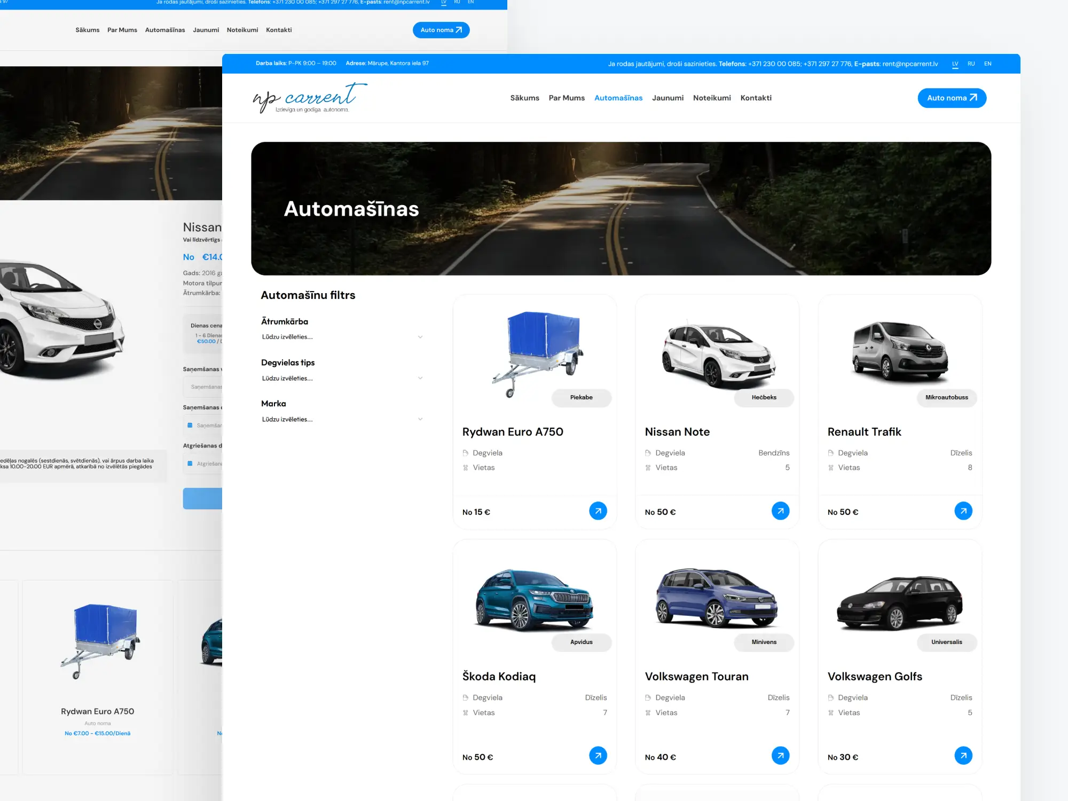Click the fuel icon beside Degviela on Volkswagen Touran
This screenshot has width=1068, height=801.
tap(647, 697)
